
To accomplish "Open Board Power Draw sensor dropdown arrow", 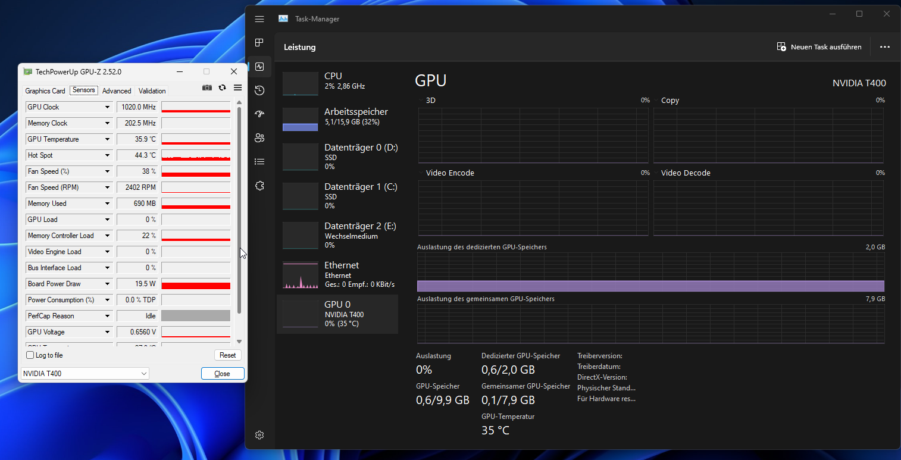I will point(108,284).
